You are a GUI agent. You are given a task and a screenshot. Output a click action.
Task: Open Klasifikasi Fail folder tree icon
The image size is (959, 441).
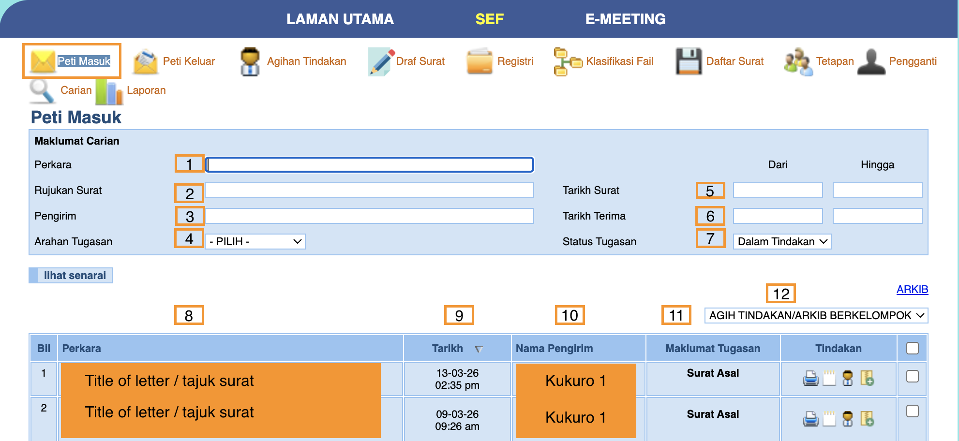click(567, 62)
